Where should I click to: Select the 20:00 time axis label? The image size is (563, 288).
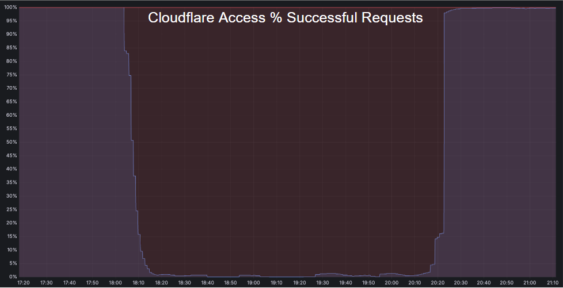pos(391,283)
